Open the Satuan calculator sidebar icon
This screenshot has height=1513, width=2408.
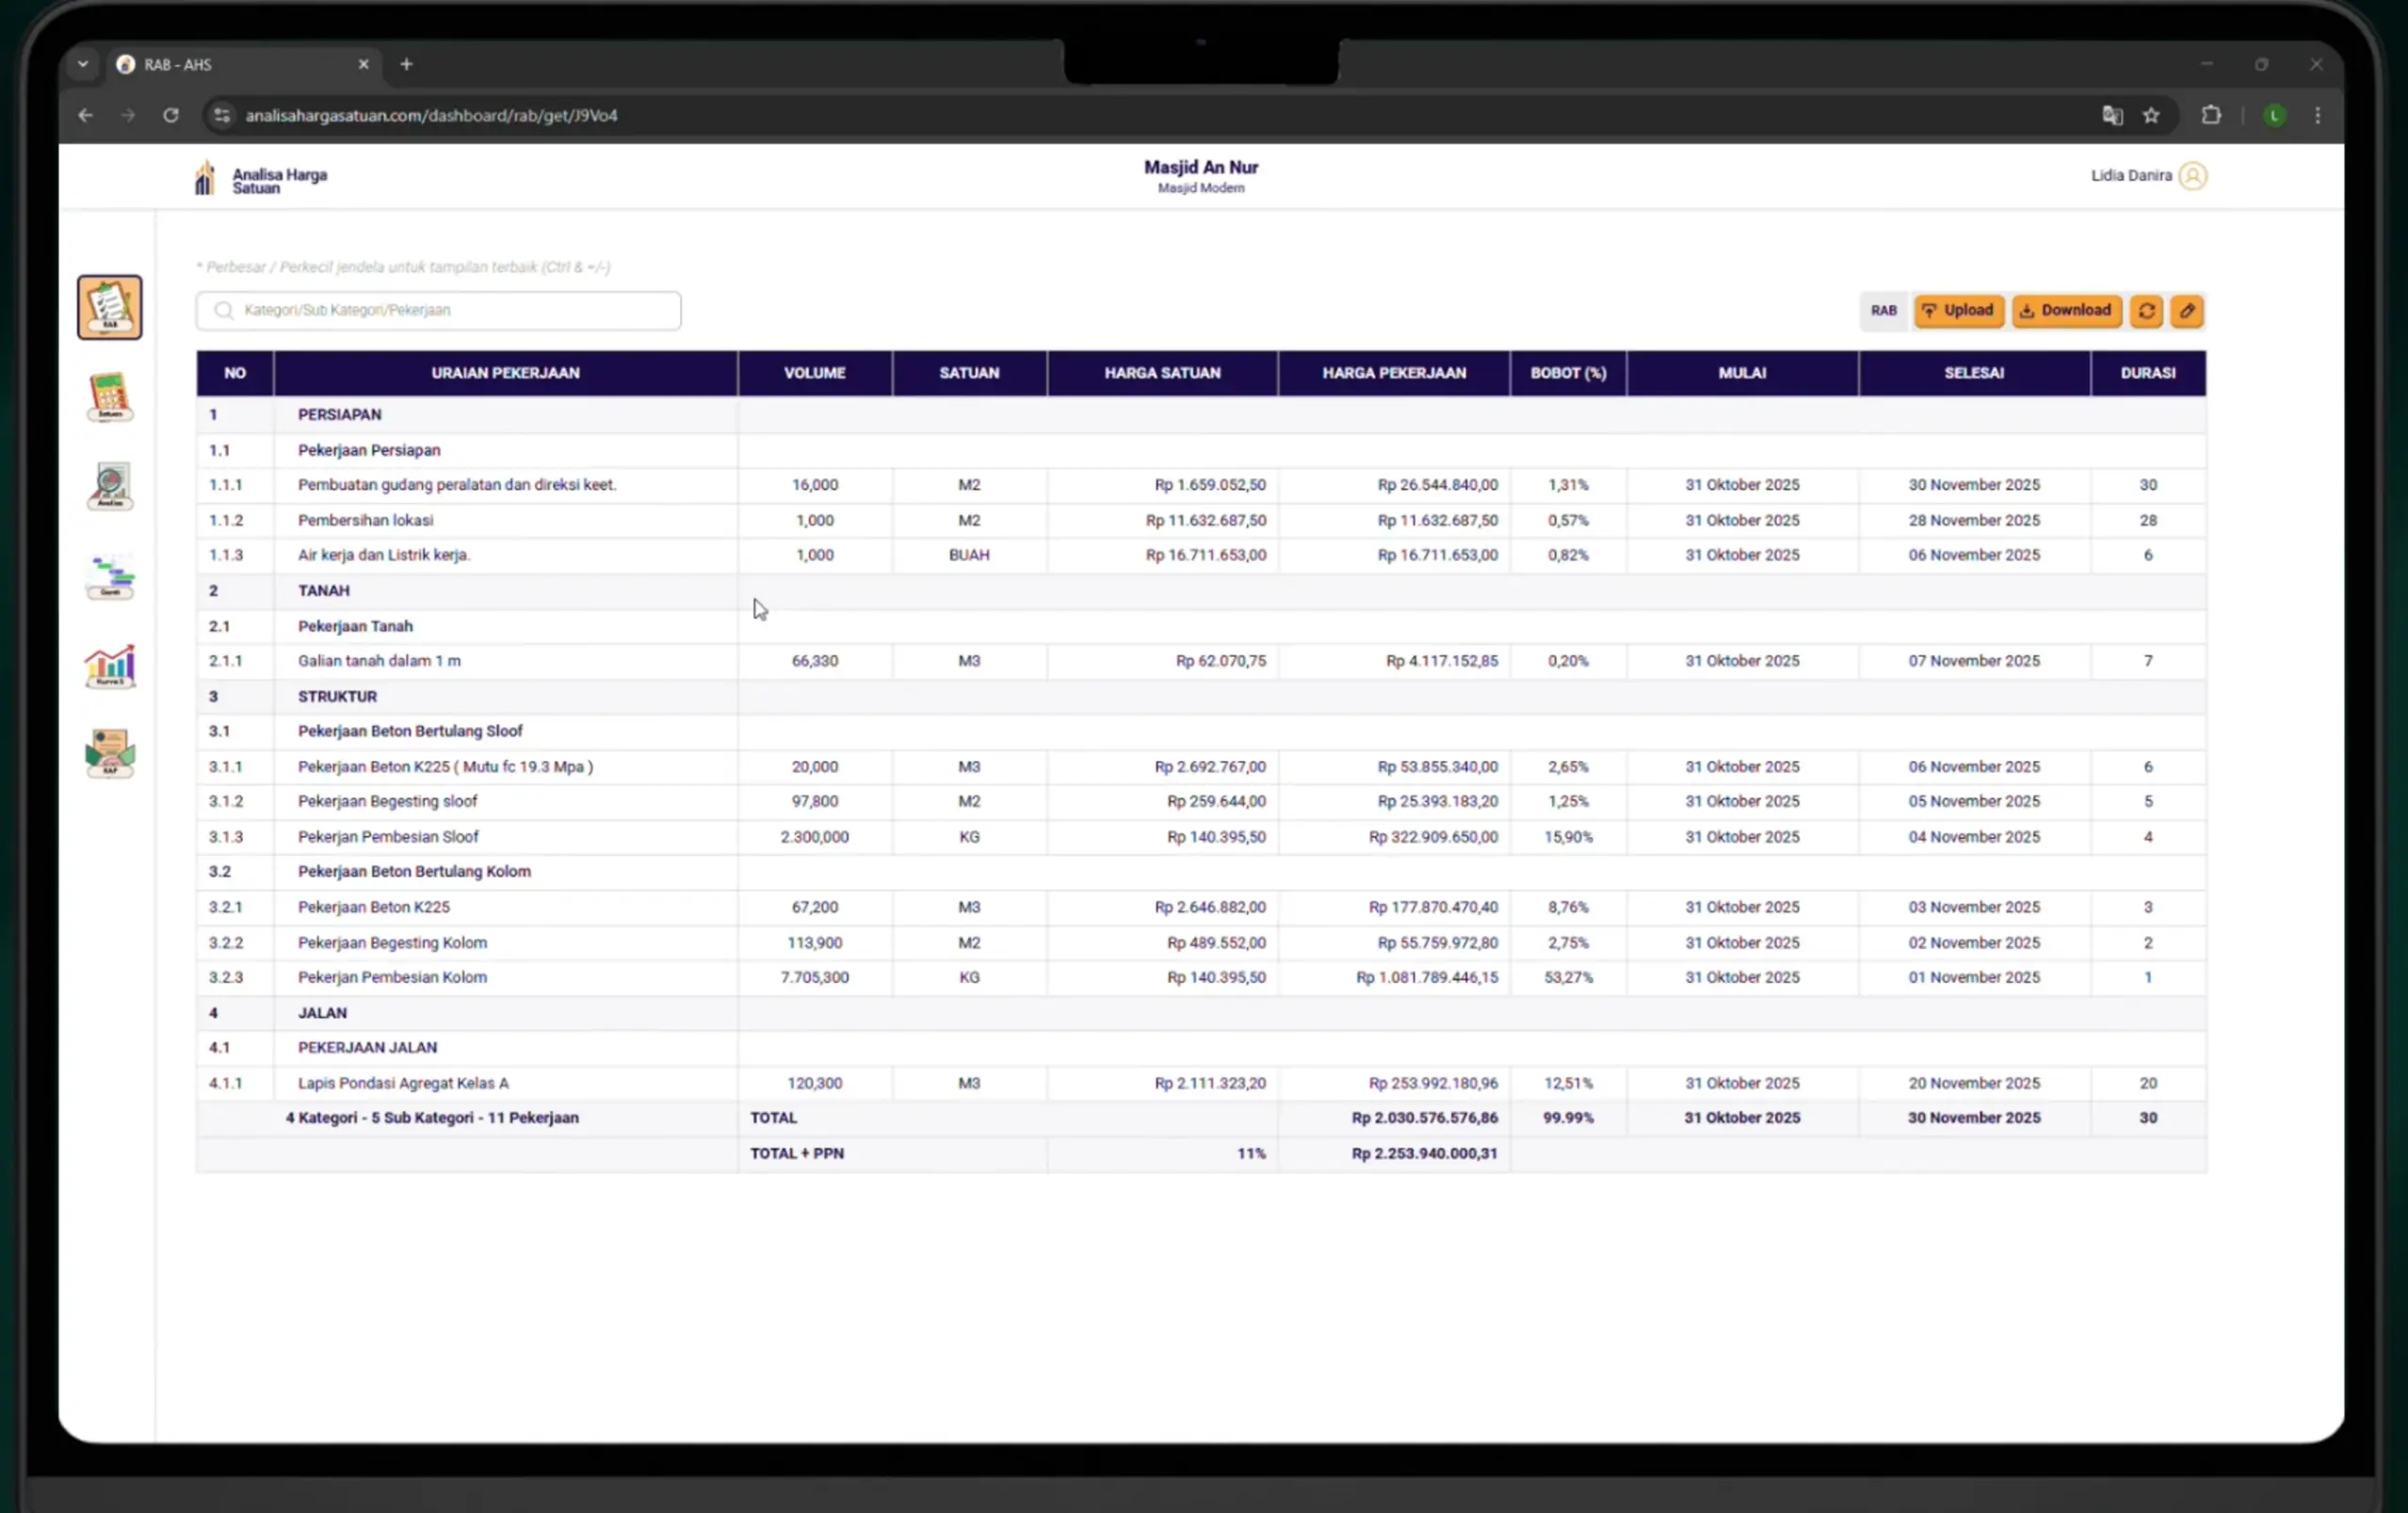(110, 397)
